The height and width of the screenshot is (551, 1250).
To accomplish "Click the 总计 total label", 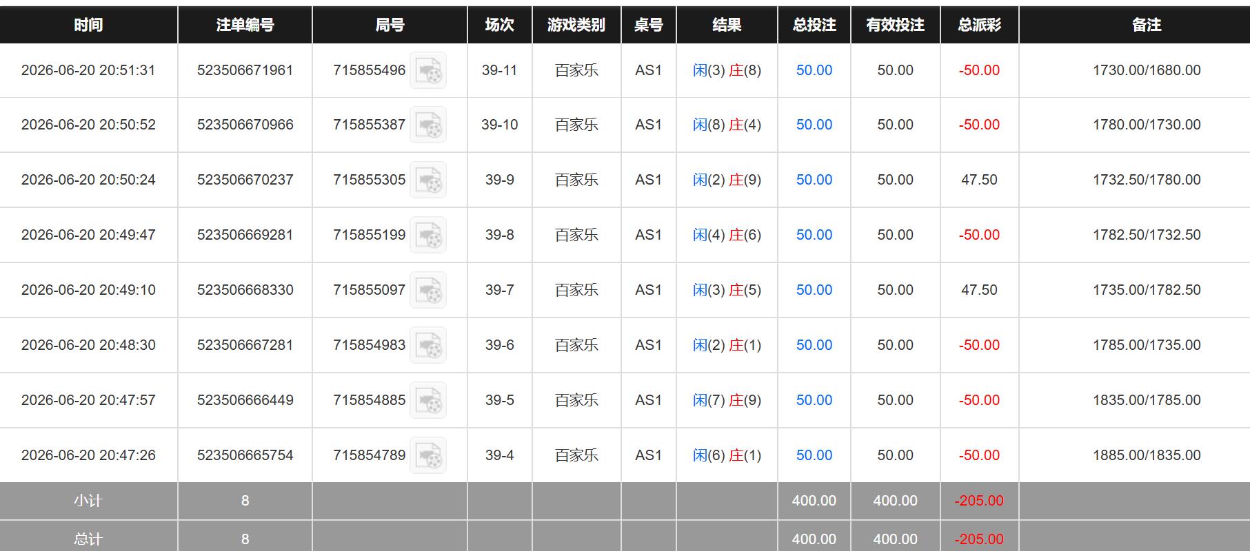I will click(x=88, y=539).
